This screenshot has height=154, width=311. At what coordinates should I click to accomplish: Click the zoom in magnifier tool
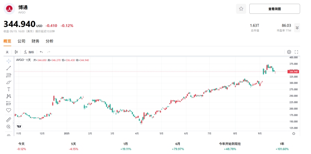[x=9, y=127]
